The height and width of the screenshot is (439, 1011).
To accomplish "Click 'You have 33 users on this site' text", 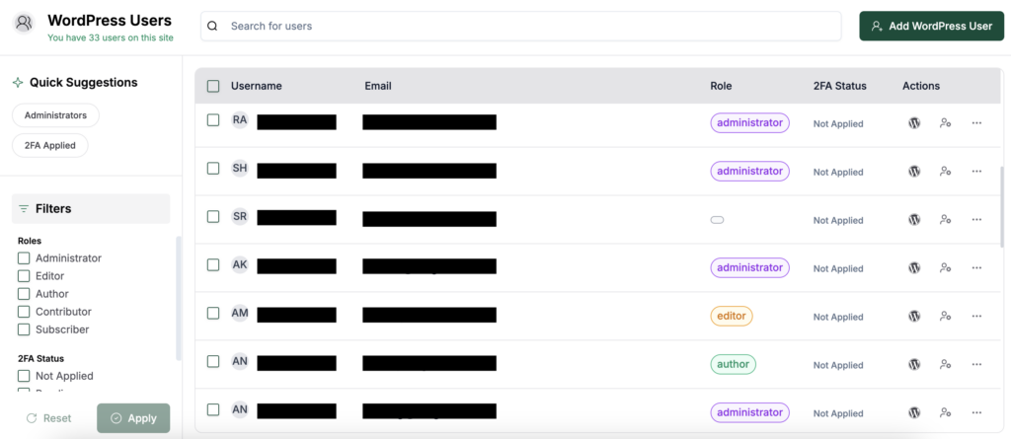I will tap(111, 37).
